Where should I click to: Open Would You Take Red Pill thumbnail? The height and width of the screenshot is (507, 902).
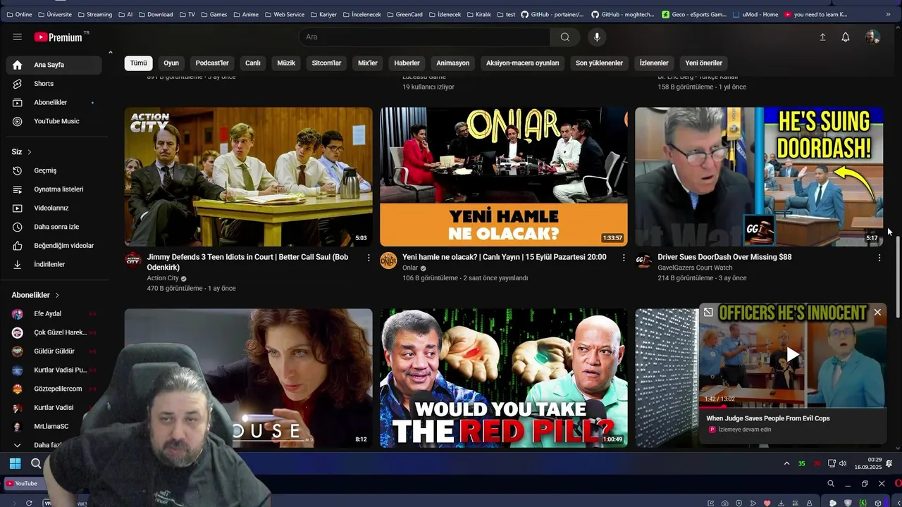[504, 378]
